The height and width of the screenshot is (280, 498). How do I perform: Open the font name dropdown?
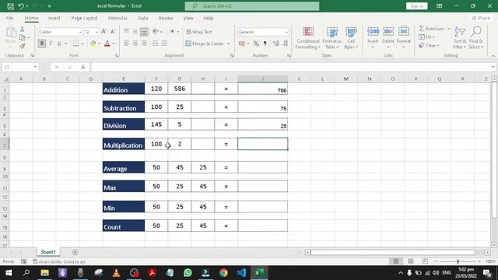tap(80, 32)
